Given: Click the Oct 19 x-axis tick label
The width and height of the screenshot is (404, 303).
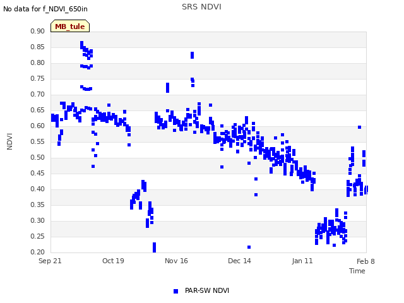Looking at the screenshot, I should click(x=113, y=261).
